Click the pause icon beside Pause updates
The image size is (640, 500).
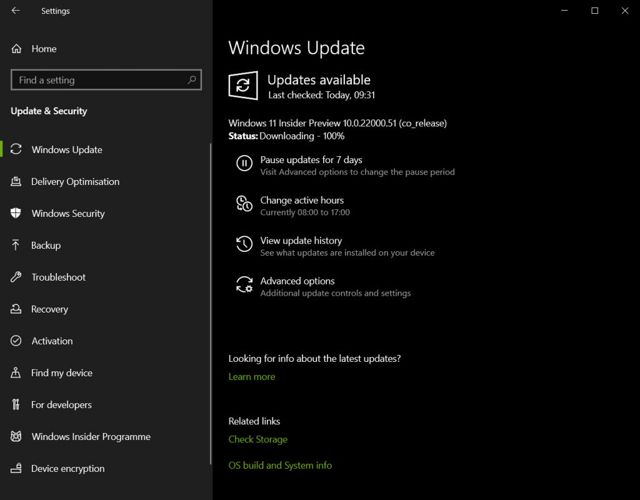[244, 163]
